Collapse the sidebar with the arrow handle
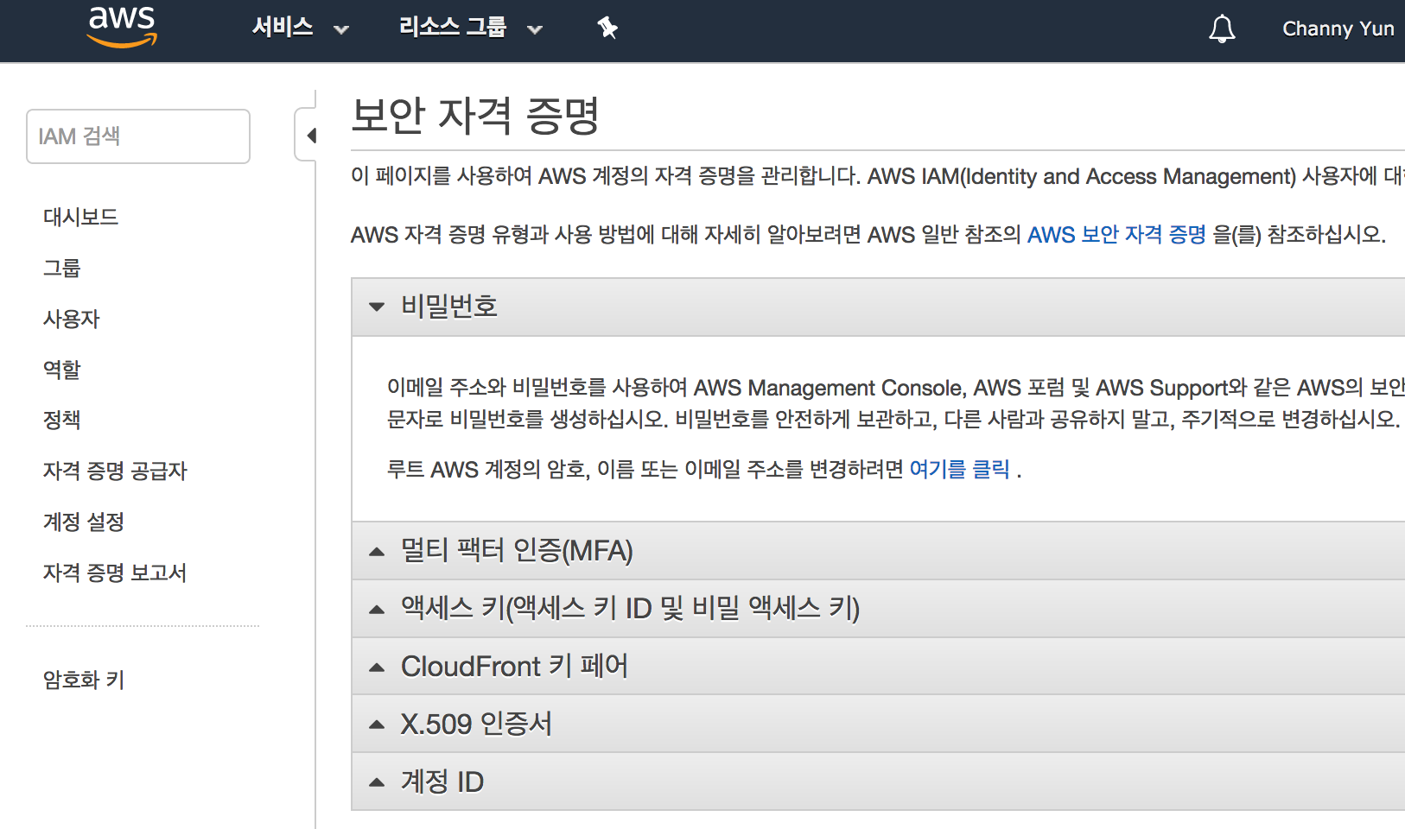This screenshot has height=829, width=1405. (x=307, y=135)
